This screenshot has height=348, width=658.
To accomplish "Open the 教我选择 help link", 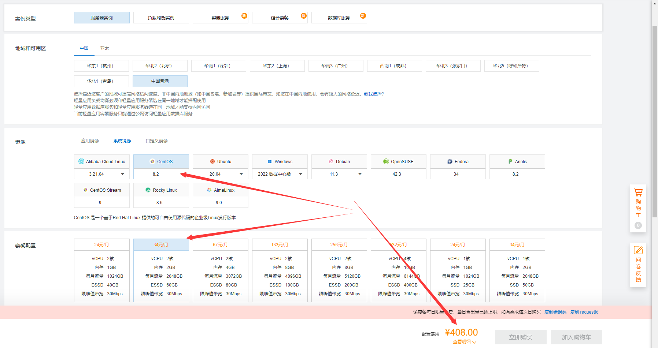I will (x=373, y=94).
